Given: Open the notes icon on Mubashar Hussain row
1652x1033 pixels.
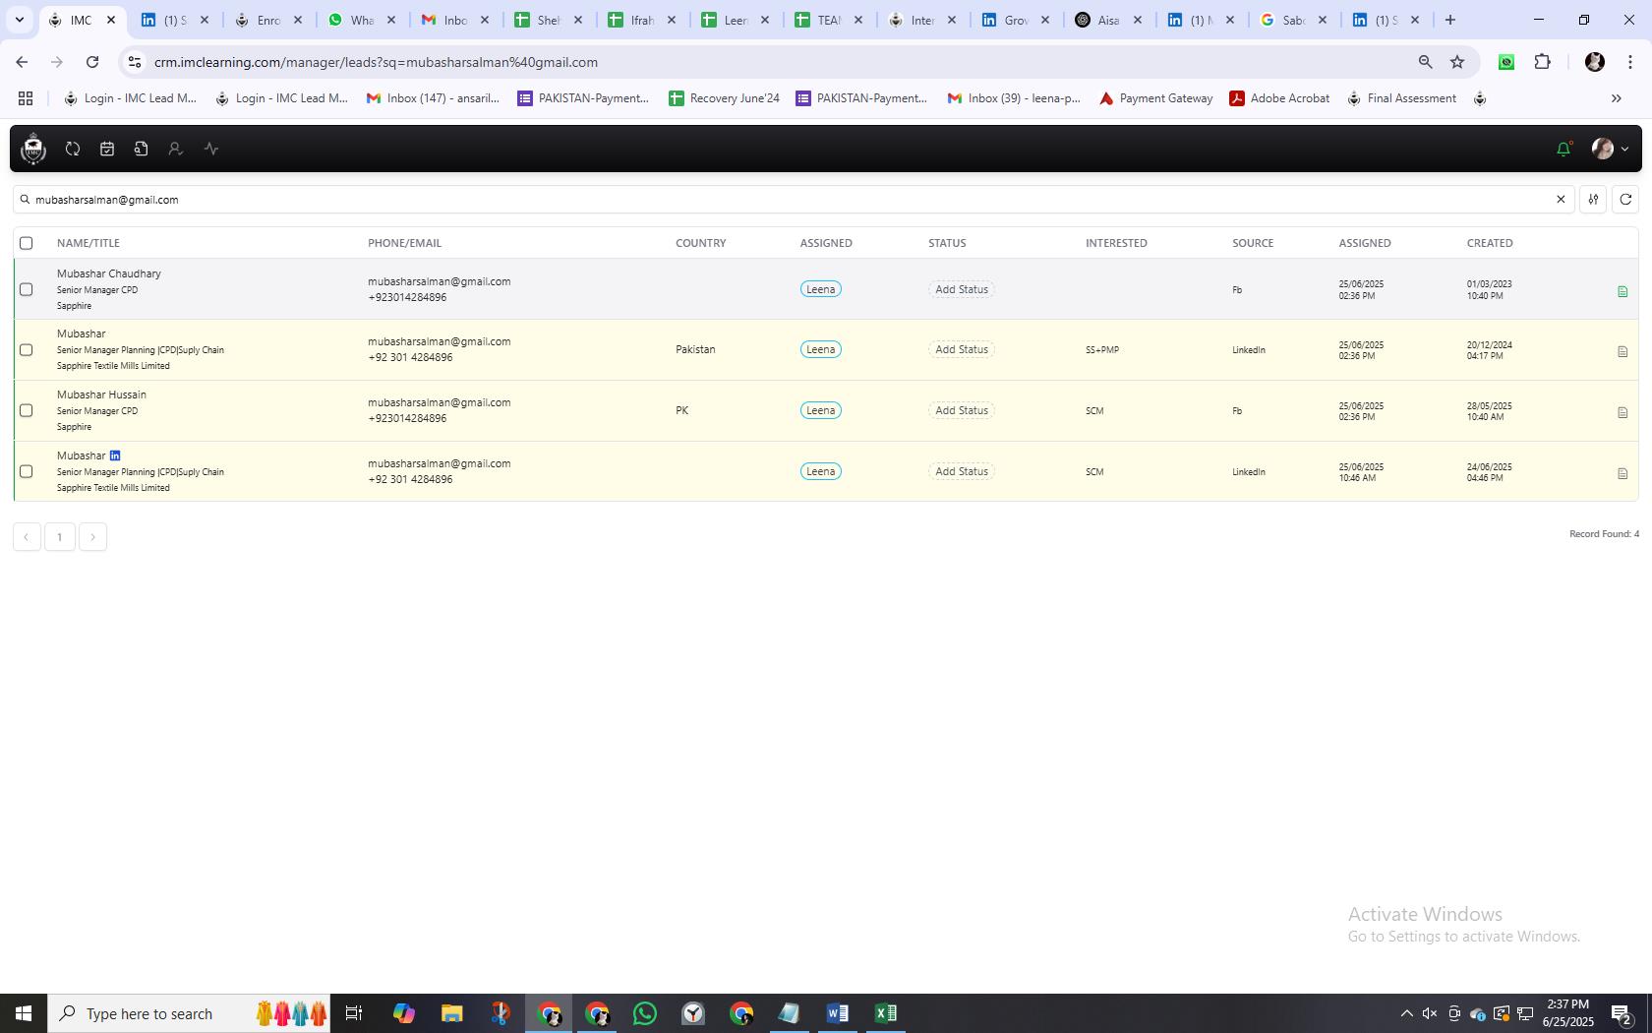Looking at the screenshot, I should pos(1622,412).
